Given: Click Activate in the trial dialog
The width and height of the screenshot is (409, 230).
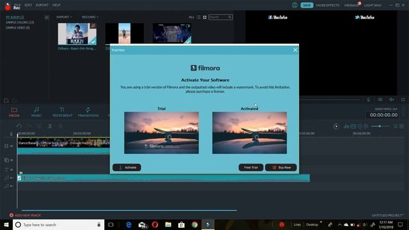Looking at the screenshot, I should click(127, 167).
